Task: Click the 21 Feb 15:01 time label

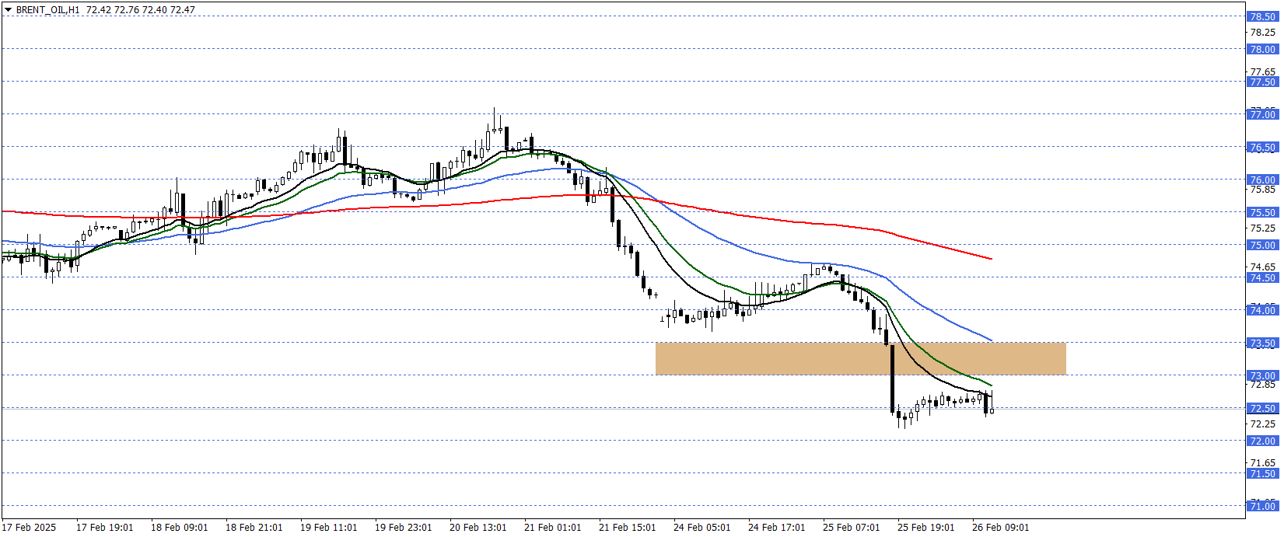Action: (x=627, y=528)
